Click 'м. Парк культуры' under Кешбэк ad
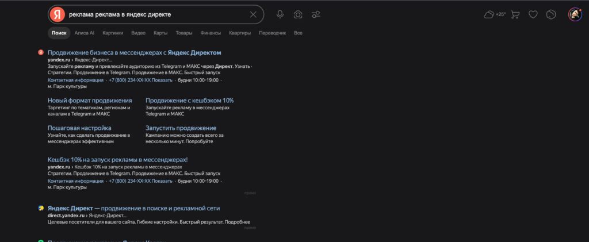The height and width of the screenshot is (242, 589). point(67,187)
